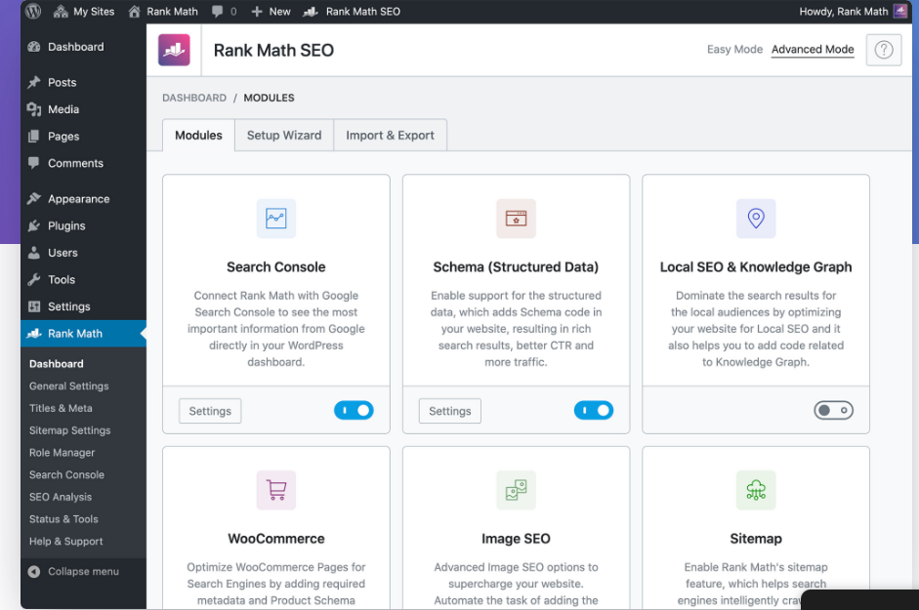
Task: Click the Sitemap green cloud icon
Action: click(x=756, y=490)
